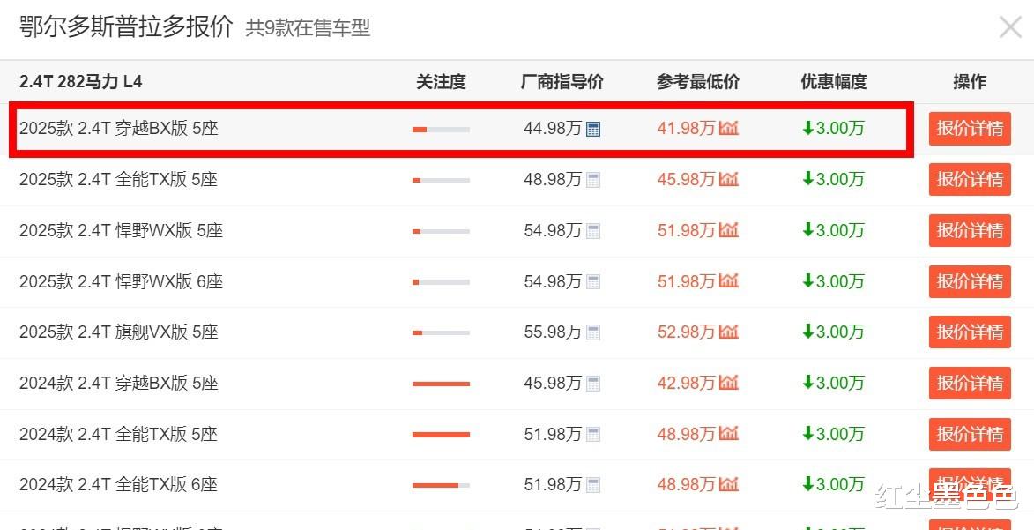The width and height of the screenshot is (1034, 530).
Task: Click the 厂商指导价 column header
Action: click(x=562, y=82)
